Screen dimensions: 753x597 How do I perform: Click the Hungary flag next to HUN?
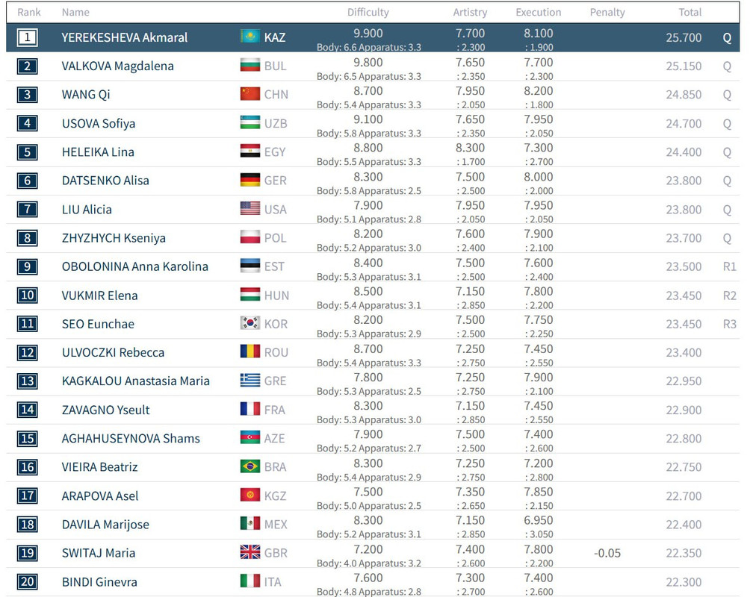[250, 294]
